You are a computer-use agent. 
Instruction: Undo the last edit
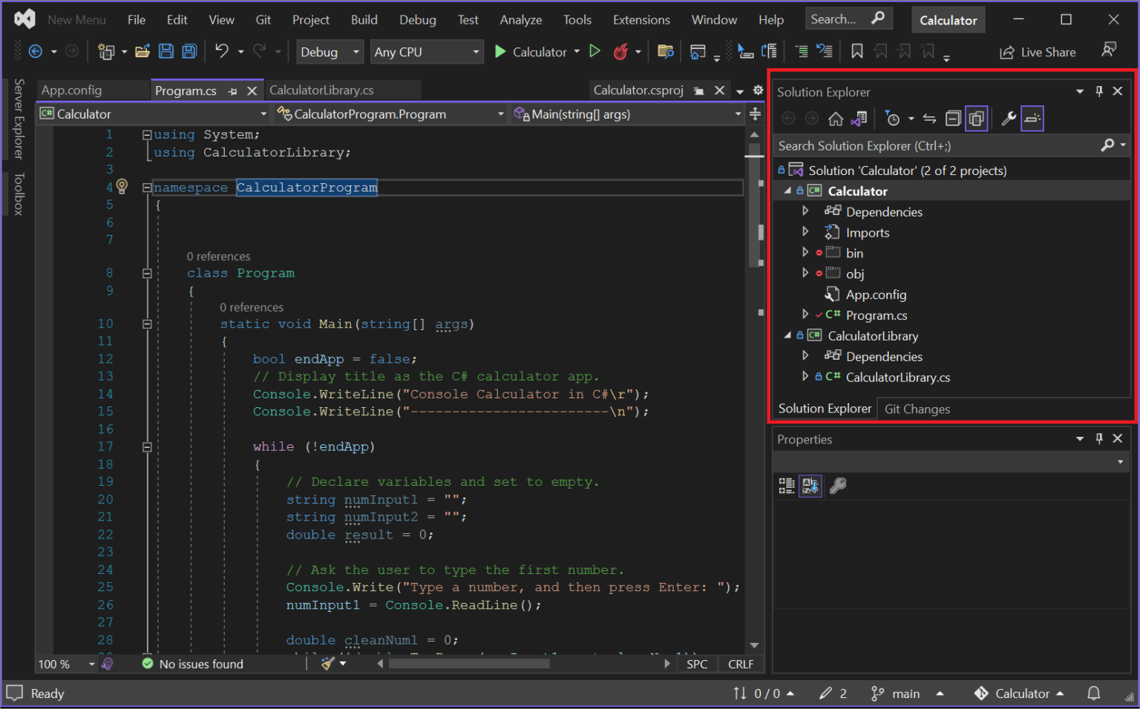click(x=220, y=51)
